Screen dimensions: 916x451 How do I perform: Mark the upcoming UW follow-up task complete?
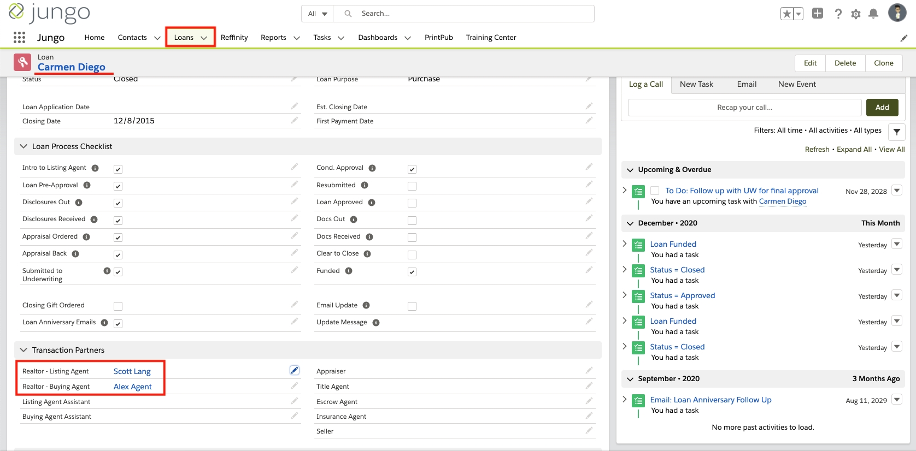pyautogui.click(x=655, y=191)
